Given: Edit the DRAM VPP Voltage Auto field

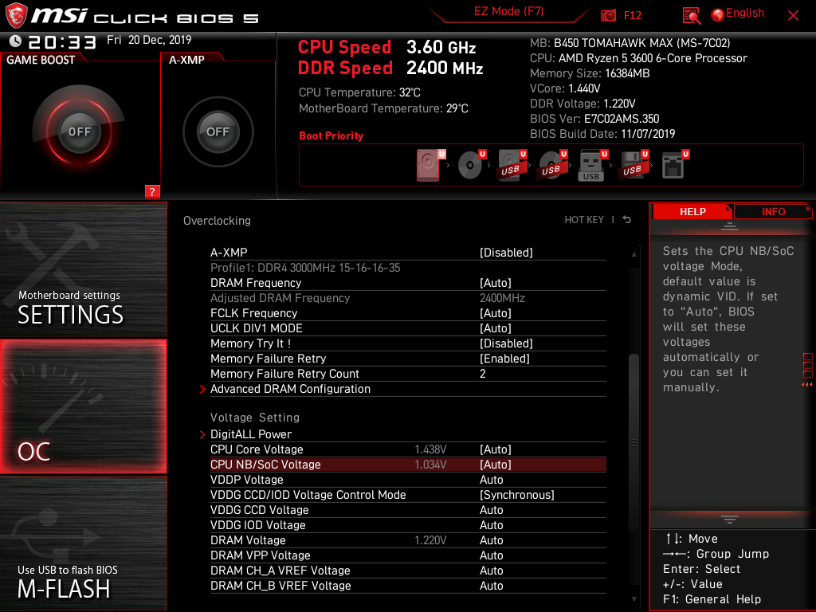Looking at the screenshot, I should [491, 555].
